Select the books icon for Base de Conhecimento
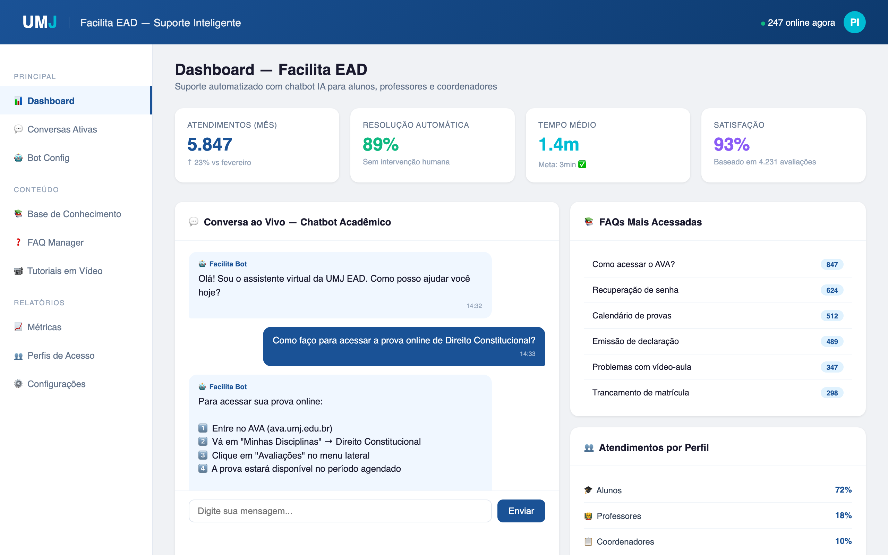The width and height of the screenshot is (888, 555). click(x=18, y=214)
